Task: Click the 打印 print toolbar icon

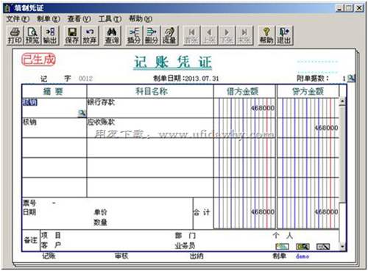Action: point(15,36)
